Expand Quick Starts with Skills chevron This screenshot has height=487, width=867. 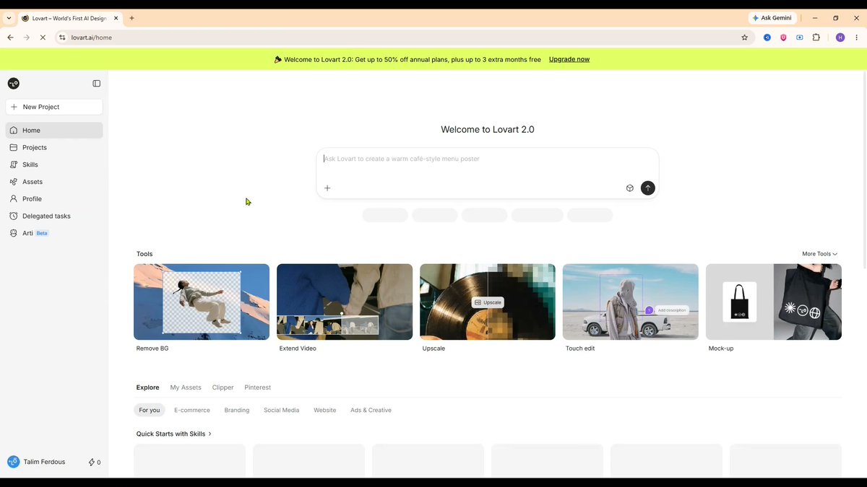[x=210, y=434]
